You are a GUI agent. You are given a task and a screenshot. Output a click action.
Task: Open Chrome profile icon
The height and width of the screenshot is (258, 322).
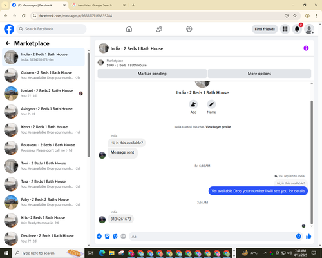click(x=307, y=15)
